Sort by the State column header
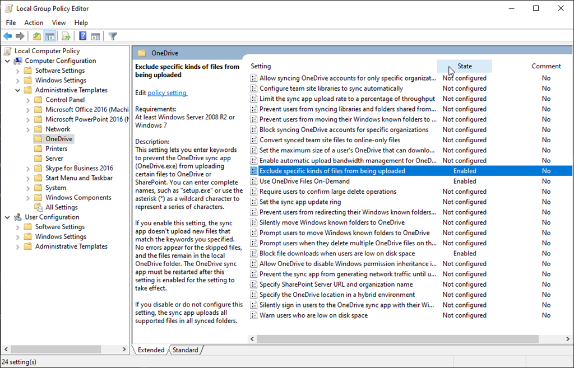The width and height of the screenshot is (574, 368). point(464,66)
